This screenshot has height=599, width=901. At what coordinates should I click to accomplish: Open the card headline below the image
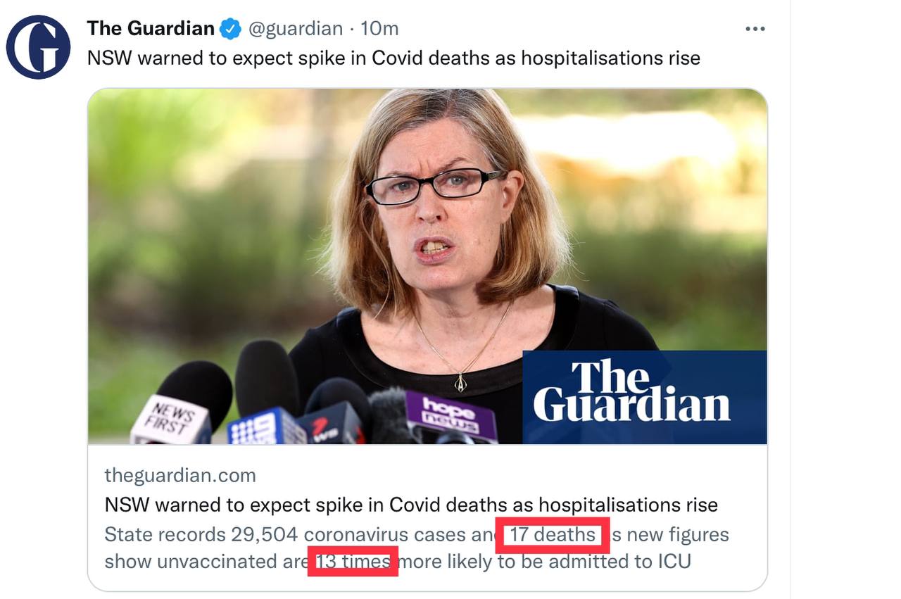click(x=411, y=505)
